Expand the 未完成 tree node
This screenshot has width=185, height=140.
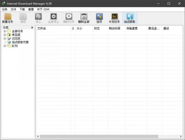[5, 35]
